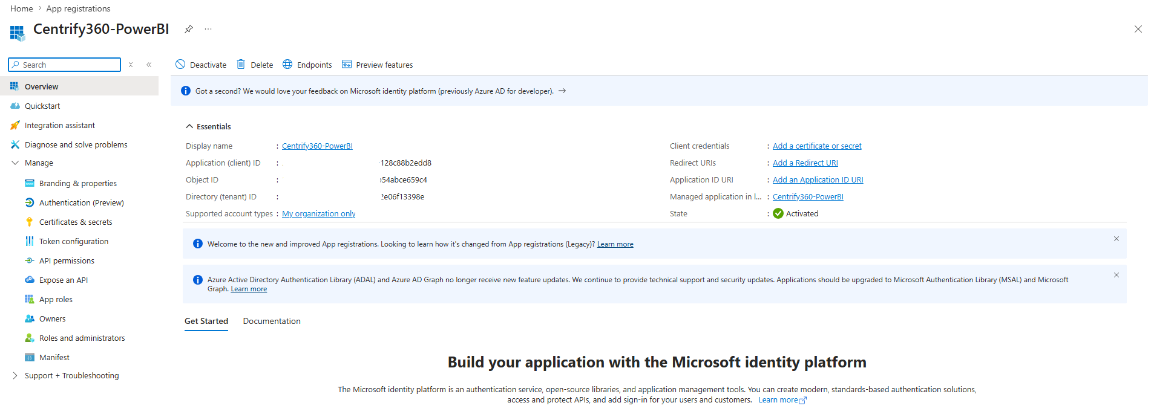The width and height of the screenshot is (1151, 420).
Task: Expand Support + Troubleshooting section
Action: pyautogui.click(x=15, y=375)
